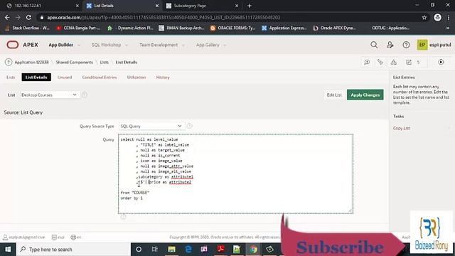Click Copy List task link
The height and width of the screenshot is (256, 455).
[402, 128]
